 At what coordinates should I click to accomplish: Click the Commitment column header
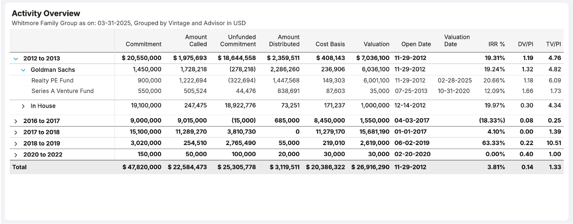(x=143, y=44)
